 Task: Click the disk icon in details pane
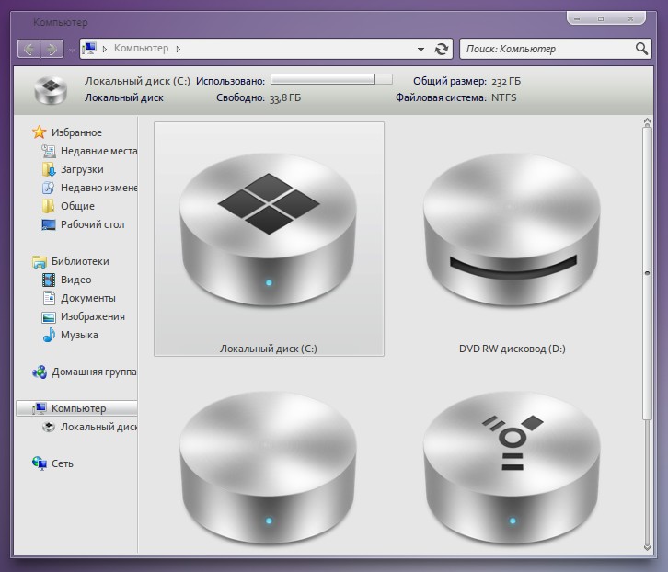coord(51,90)
